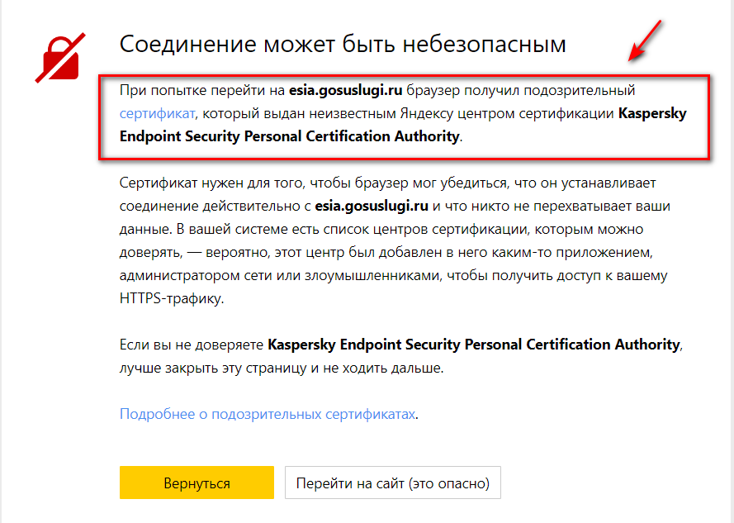This screenshot has width=734, height=523.
Task: Open "Подробнее о подозрительных сертификатах" link
Action: [268, 414]
